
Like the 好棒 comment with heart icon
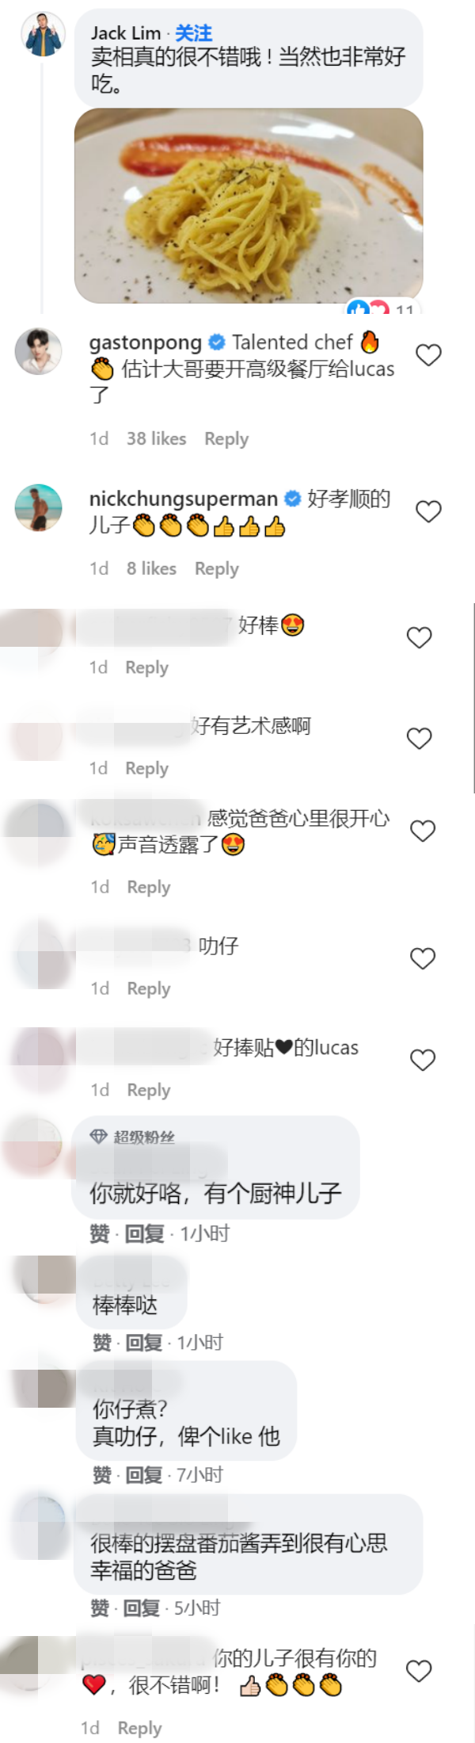tap(419, 637)
